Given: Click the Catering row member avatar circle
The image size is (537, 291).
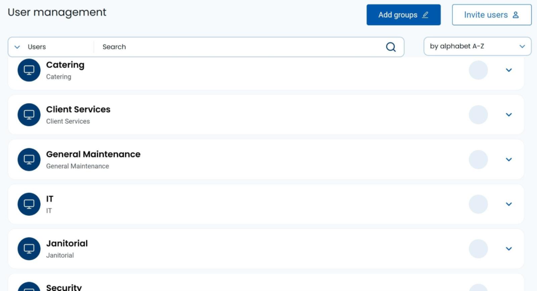Looking at the screenshot, I should (x=478, y=70).
